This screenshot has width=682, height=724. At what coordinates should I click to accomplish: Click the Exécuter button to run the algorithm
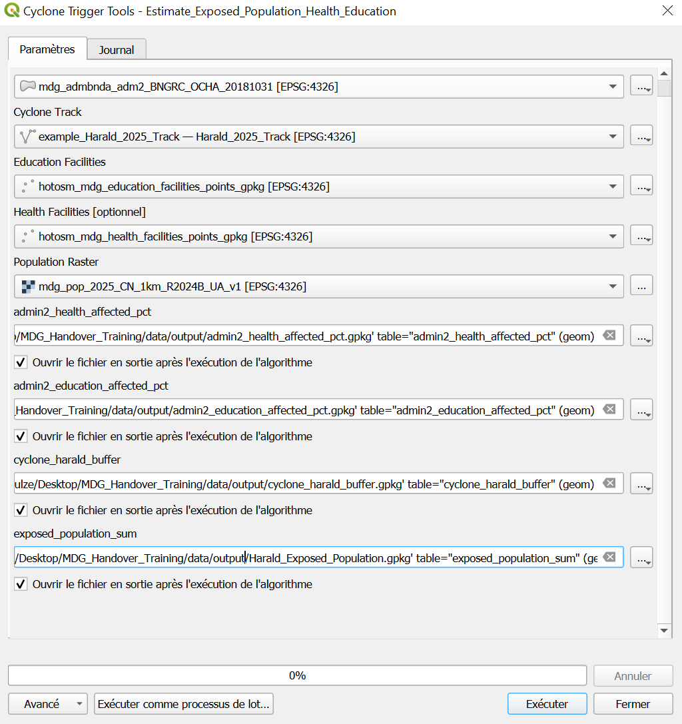coord(547,703)
